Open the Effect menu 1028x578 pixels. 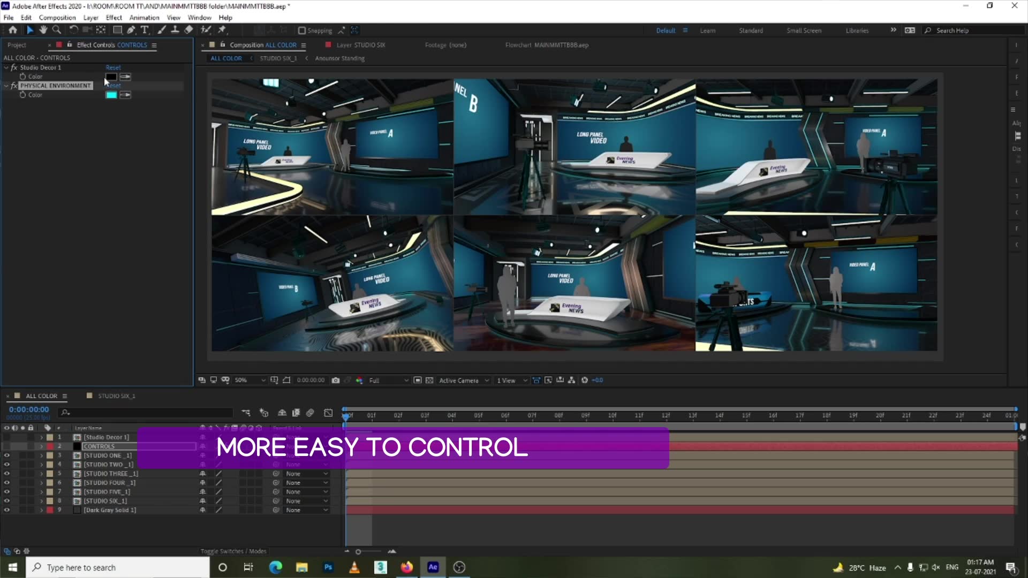click(114, 18)
